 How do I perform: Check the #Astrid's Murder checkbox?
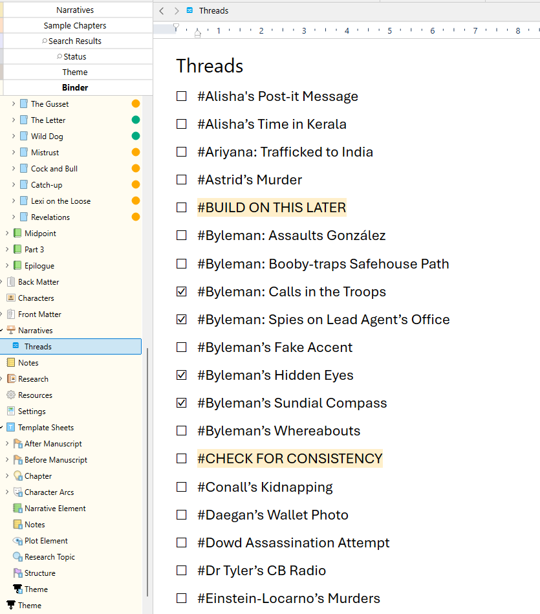pyautogui.click(x=182, y=180)
